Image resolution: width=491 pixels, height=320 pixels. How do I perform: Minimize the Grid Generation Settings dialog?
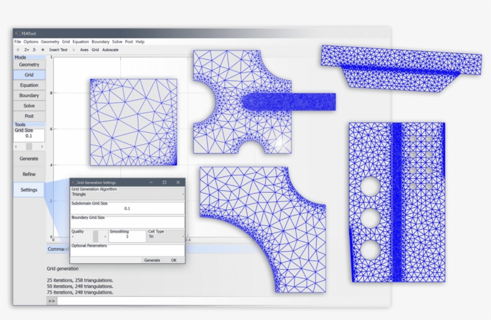click(151, 182)
